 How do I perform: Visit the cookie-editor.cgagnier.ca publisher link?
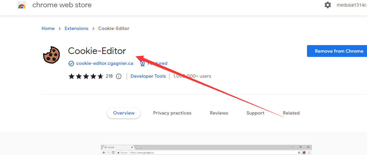click(105, 63)
